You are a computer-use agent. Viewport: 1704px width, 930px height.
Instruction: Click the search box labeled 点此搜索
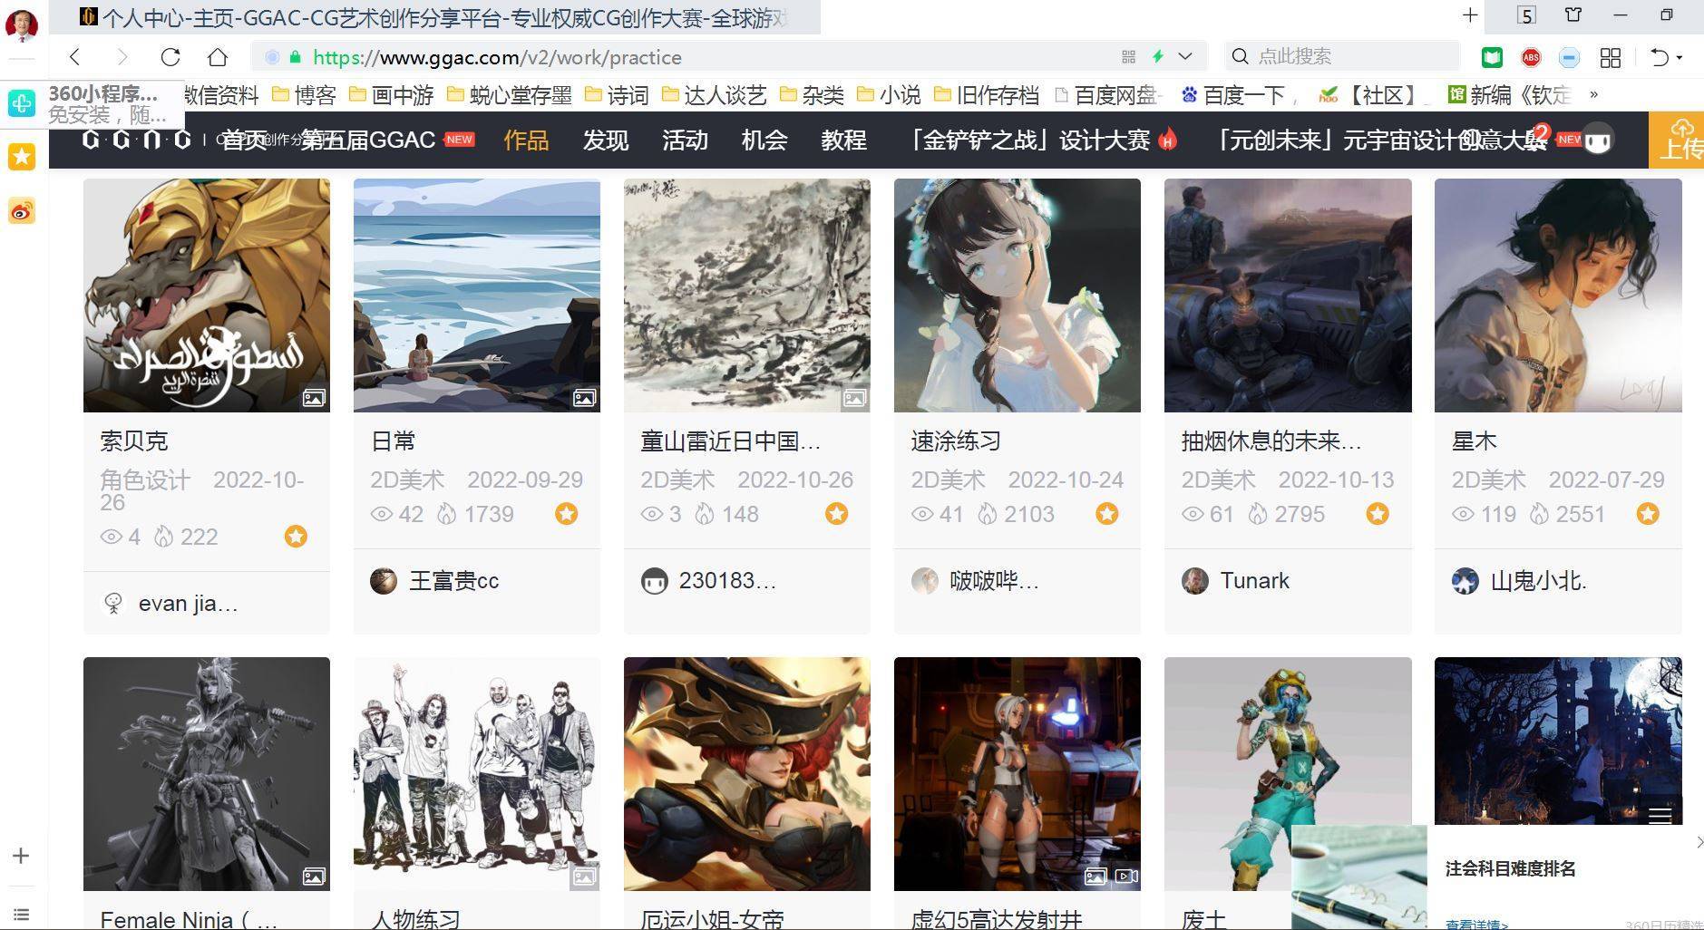point(1342,57)
